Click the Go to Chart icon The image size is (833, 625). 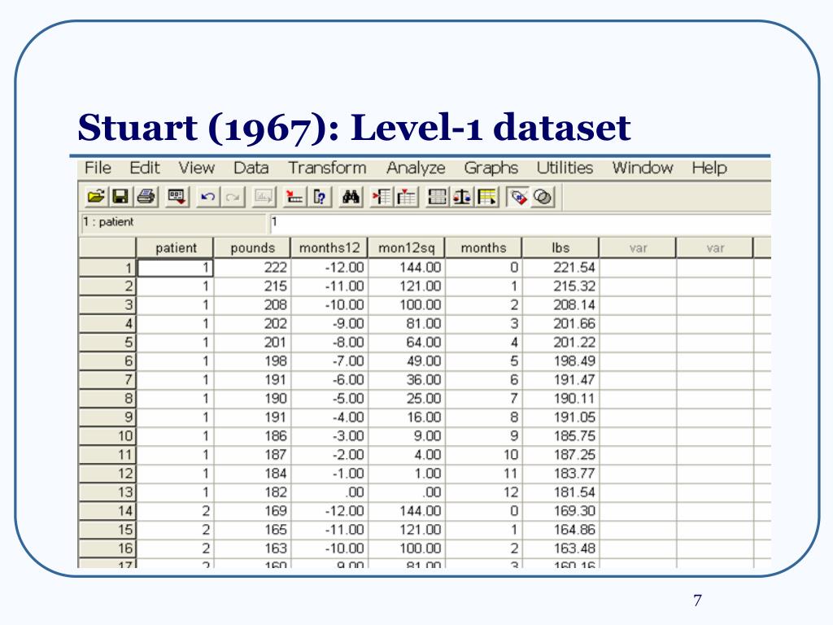coord(263,197)
